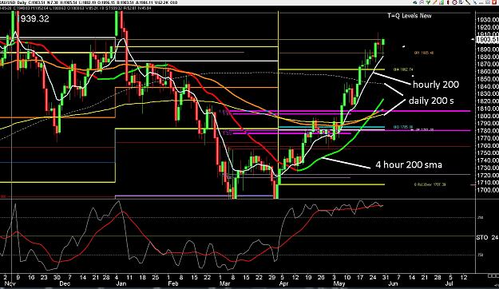Screen dimensions: 499x289
Task: Click the Dec month label on time axis
Action: pos(65,283)
